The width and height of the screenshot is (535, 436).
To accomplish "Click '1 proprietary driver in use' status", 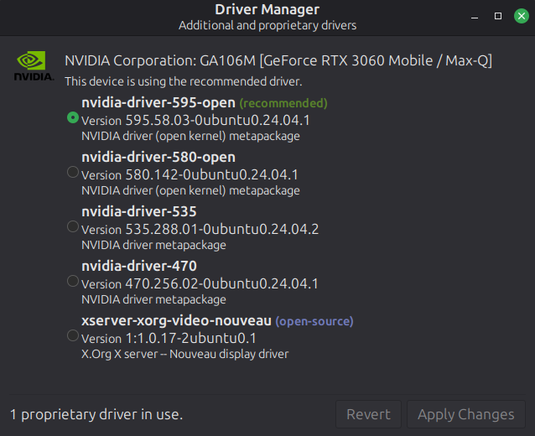I will click(96, 414).
